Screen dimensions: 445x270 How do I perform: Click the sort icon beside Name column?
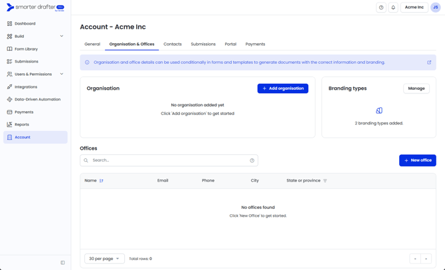point(102,181)
